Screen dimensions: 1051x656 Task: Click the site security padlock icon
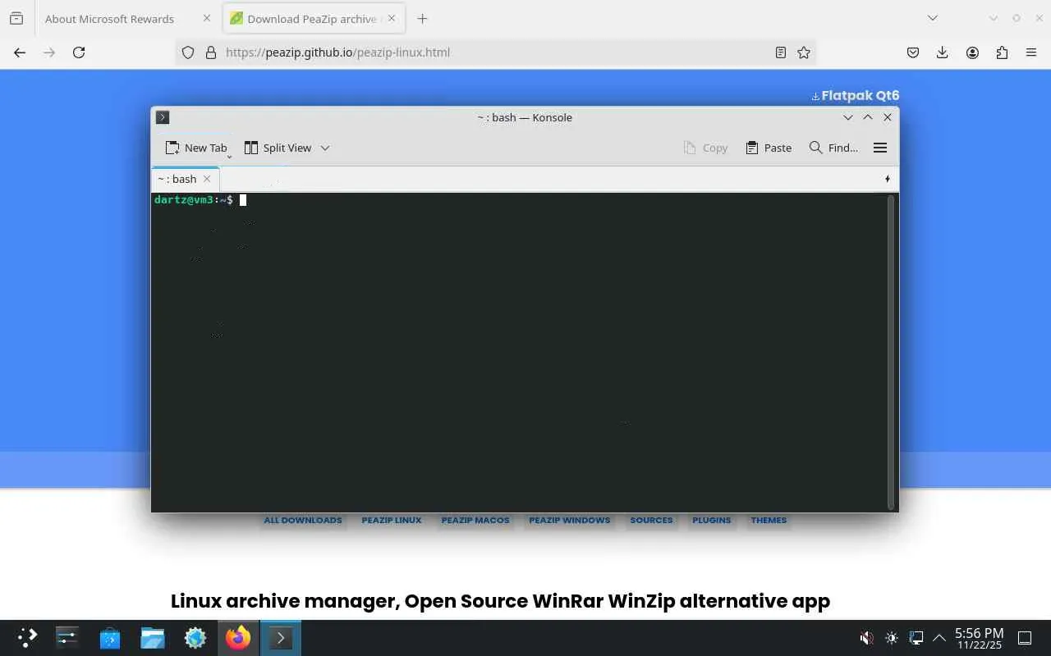coord(211,52)
